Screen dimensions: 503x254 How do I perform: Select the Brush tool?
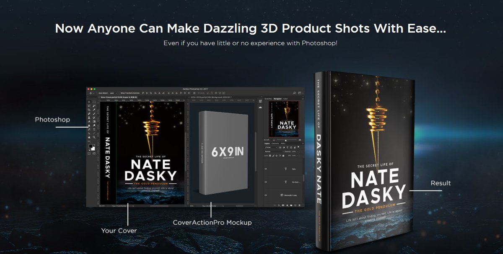click(x=94, y=113)
